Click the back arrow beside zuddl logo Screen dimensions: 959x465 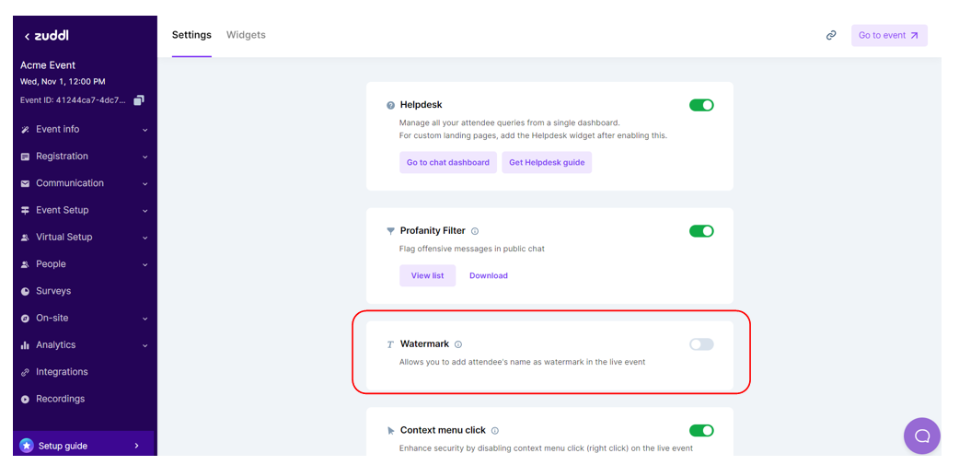click(27, 37)
